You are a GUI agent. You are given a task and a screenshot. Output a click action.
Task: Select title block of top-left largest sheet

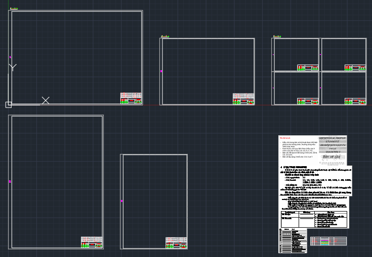[131, 98]
